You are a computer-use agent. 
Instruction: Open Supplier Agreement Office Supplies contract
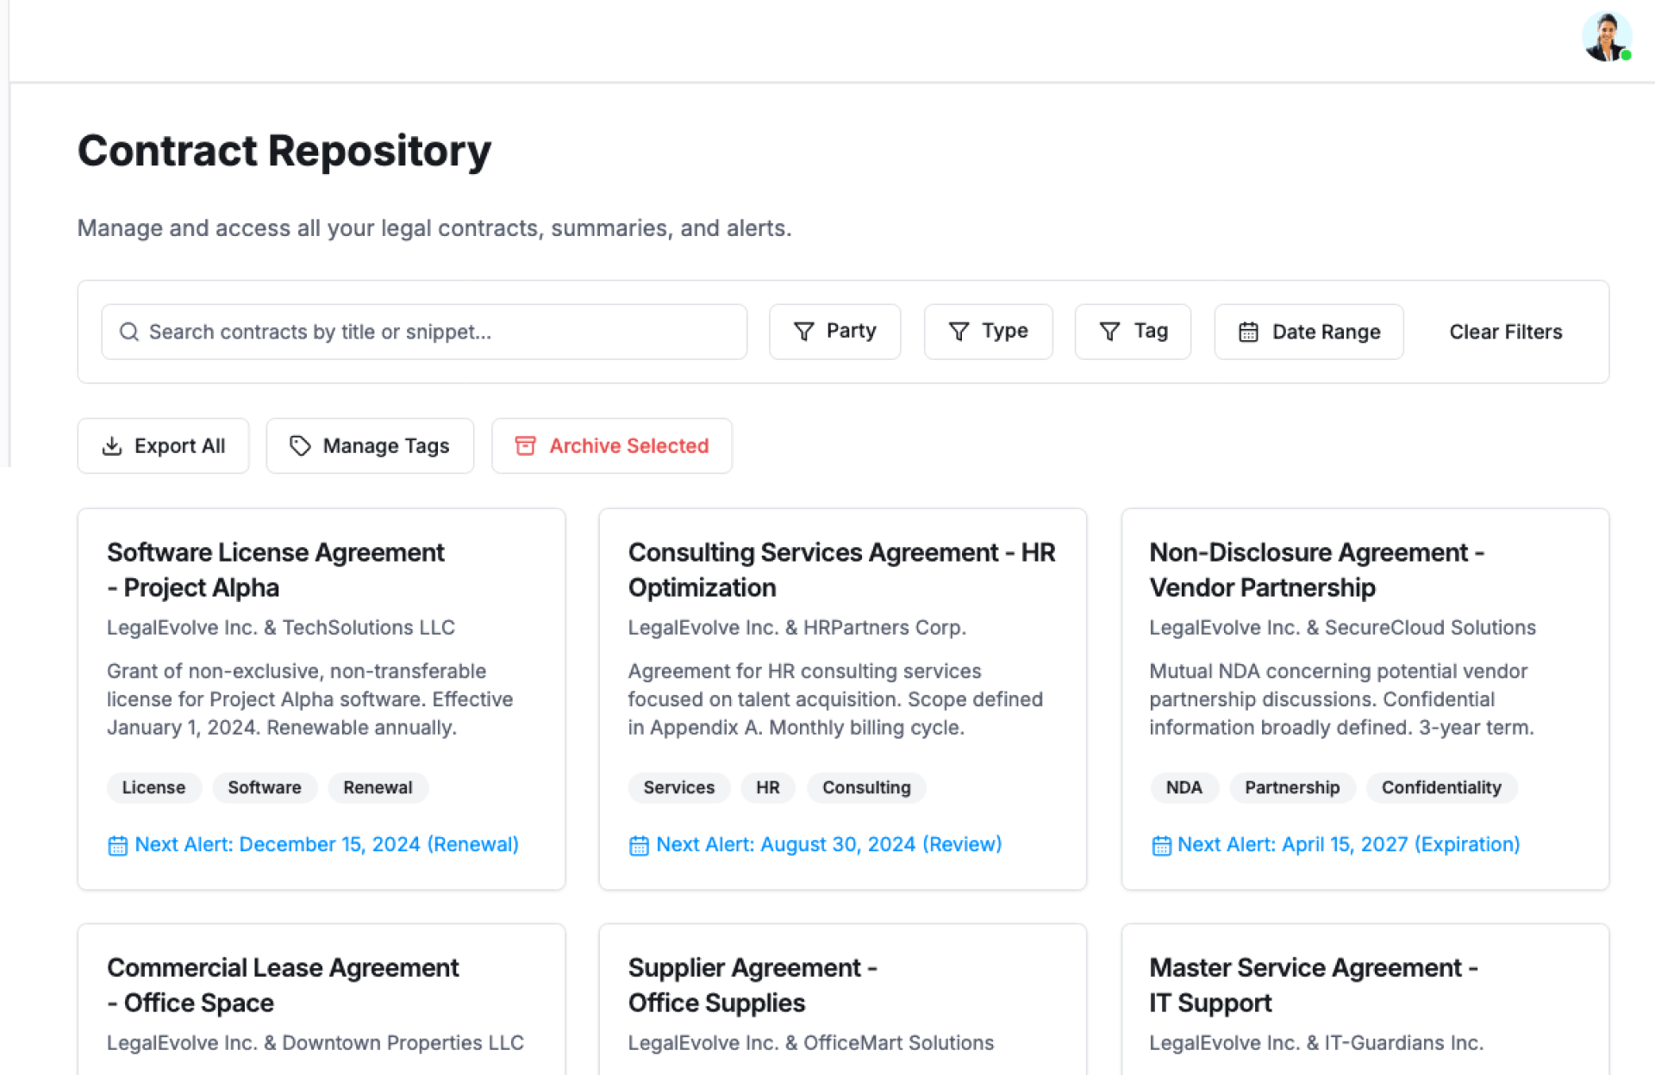(752, 985)
